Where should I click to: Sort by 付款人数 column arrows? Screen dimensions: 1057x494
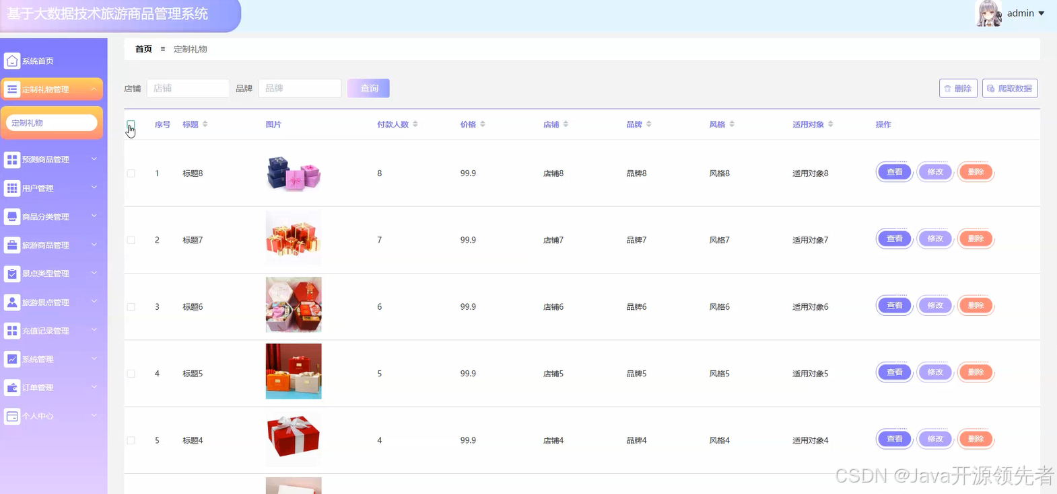point(415,124)
